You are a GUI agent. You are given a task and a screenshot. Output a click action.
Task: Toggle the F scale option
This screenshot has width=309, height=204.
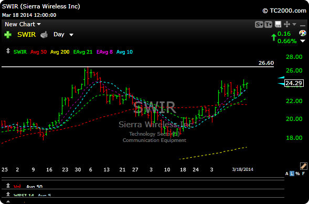[303, 174]
